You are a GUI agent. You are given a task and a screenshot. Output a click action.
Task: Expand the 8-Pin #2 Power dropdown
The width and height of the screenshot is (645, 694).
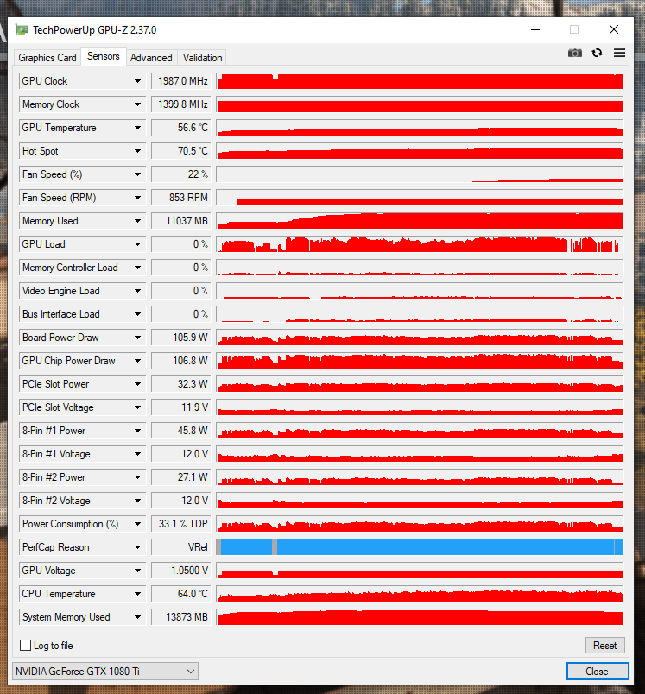click(x=137, y=477)
